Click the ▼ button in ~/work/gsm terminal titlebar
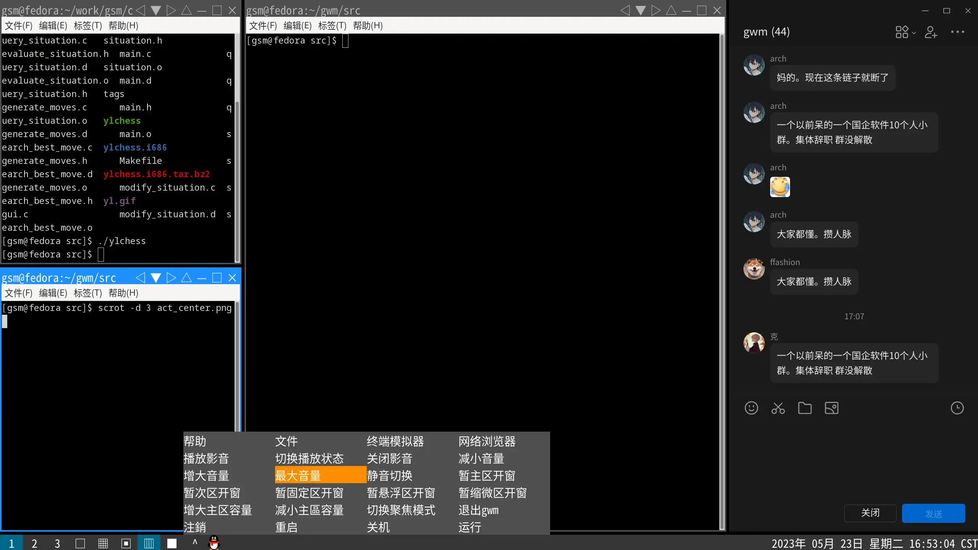Image resolution: width=978 pixels, height=550 pixels. (x=156, y=10)
